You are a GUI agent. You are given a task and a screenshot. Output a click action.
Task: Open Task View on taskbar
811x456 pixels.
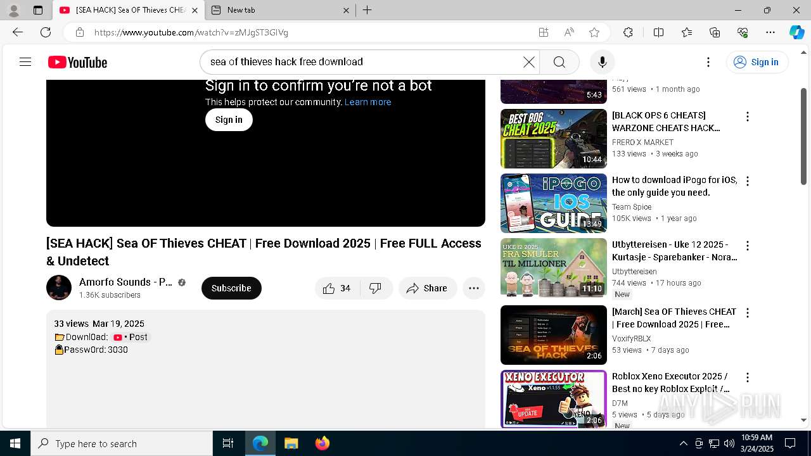(x=228, y=443)
